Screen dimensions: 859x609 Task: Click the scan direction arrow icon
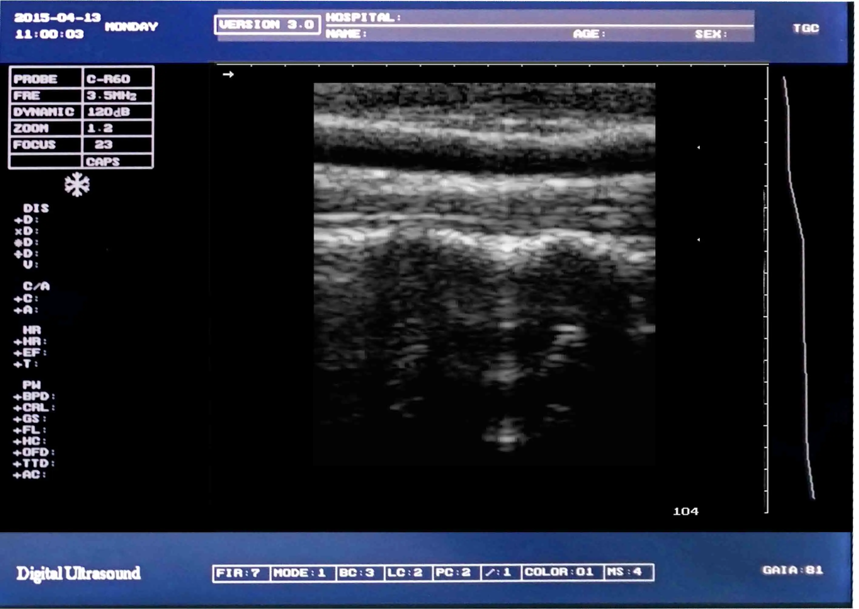(x=228, y=74)
